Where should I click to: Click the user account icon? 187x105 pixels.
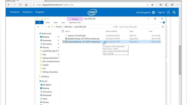[x=168, y=12]
